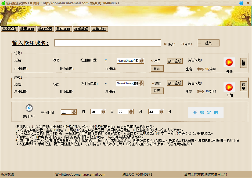The image size is (252, 178).
Task: Click the 刷新 button in task 1
Action: click(x=157, y=68)
